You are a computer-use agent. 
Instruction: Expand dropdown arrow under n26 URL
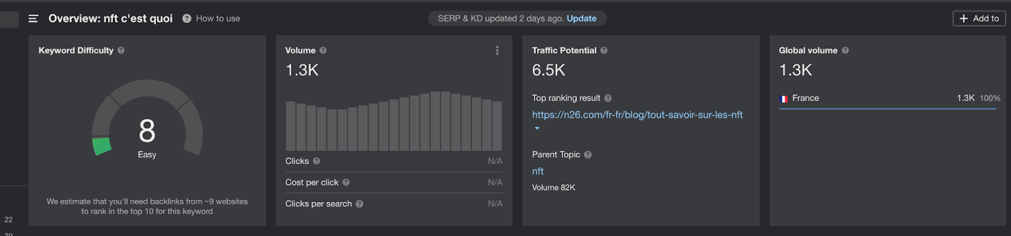click(x=537, y=128)
